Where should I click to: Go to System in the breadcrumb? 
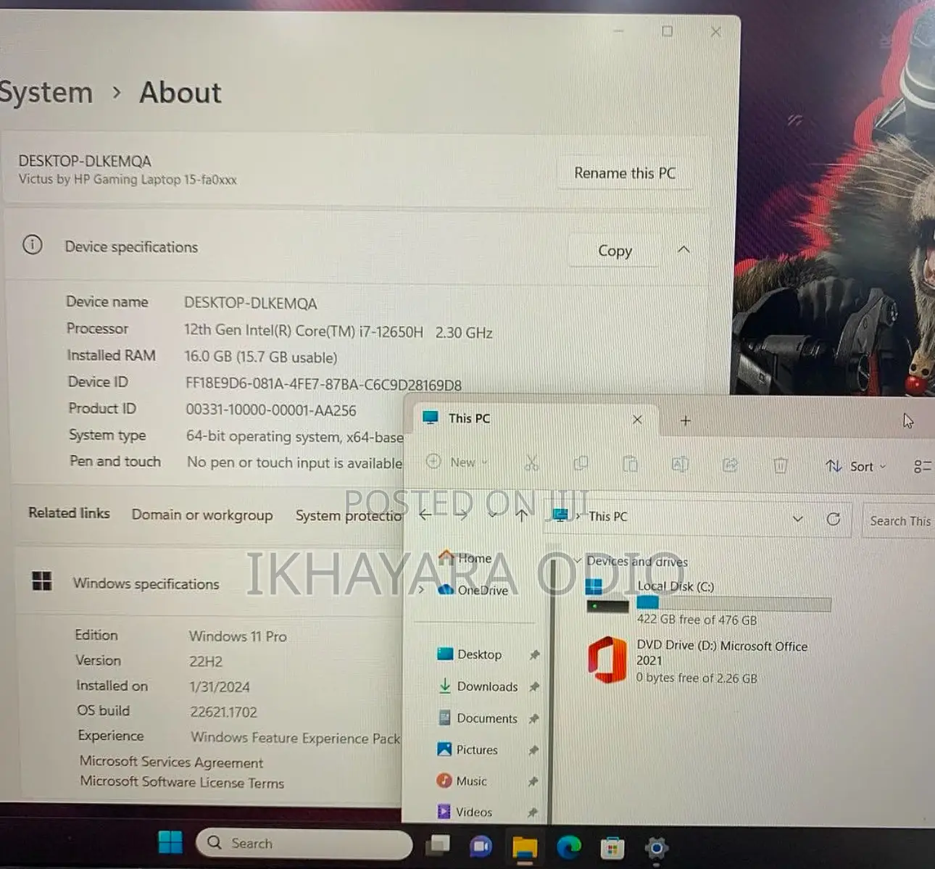(x=46, y=93)
